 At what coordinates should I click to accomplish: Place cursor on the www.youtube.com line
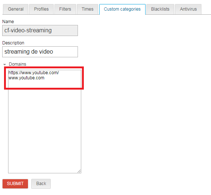point(26,78)
